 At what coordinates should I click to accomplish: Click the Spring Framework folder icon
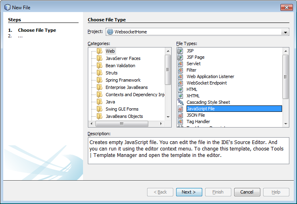point(100,80)
